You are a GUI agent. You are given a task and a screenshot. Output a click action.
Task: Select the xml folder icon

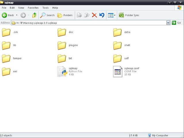coord(6,72)
